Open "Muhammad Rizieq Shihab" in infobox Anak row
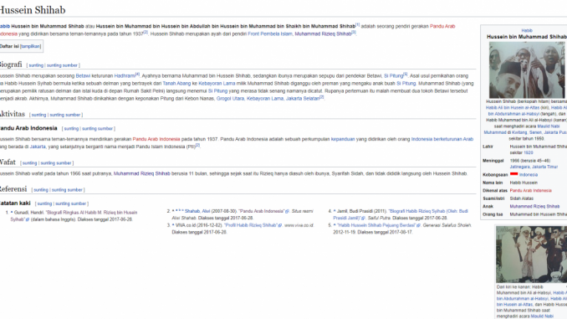 pyautogui.click(x=534, y=207)
